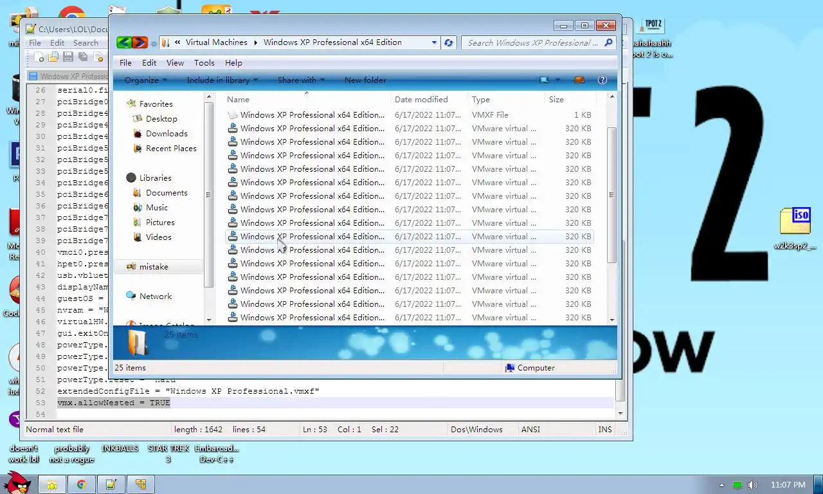Viewport: 823px width, 494px height.
Task: Select Desktop under Favorites
Action: point(161,119)
